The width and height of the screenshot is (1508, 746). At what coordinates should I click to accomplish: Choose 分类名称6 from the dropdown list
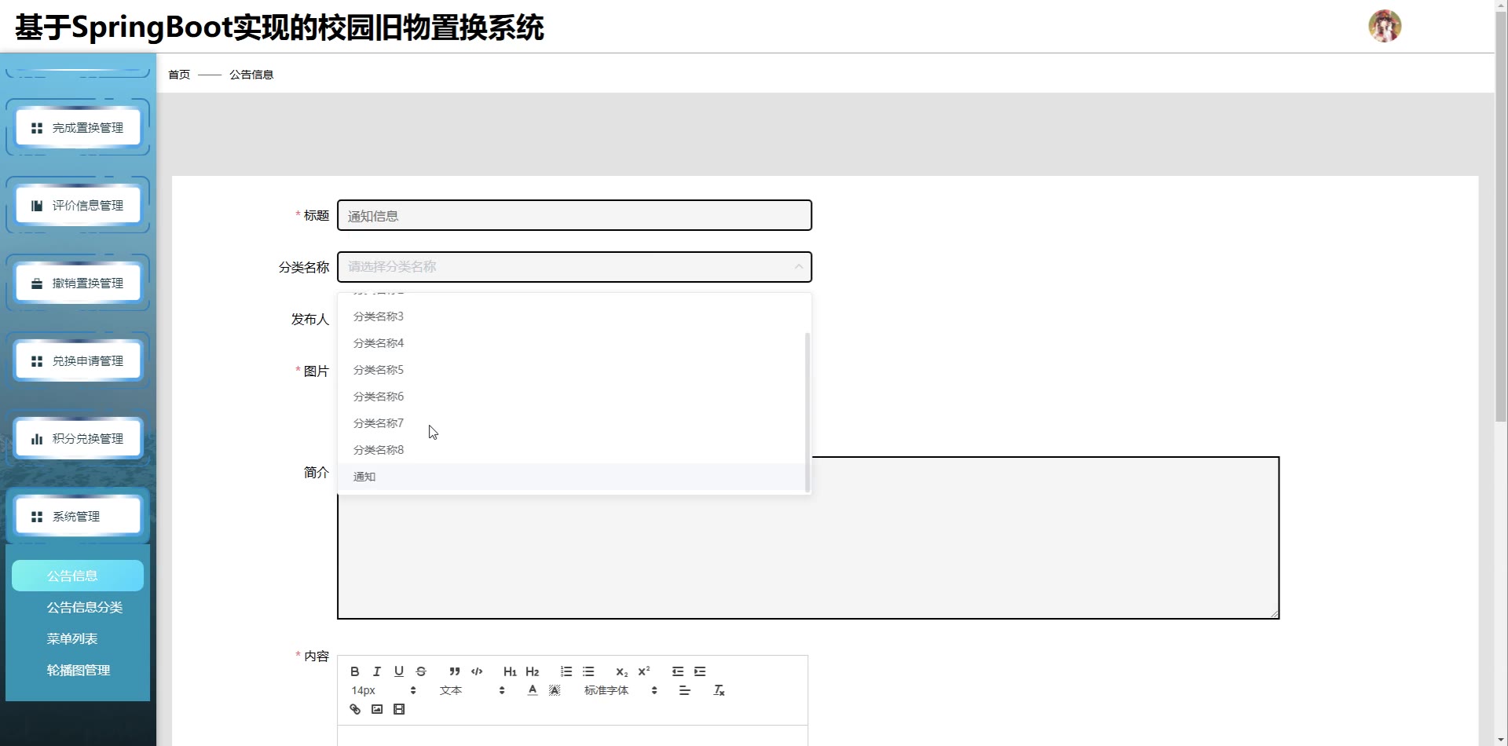coord(572,397)
